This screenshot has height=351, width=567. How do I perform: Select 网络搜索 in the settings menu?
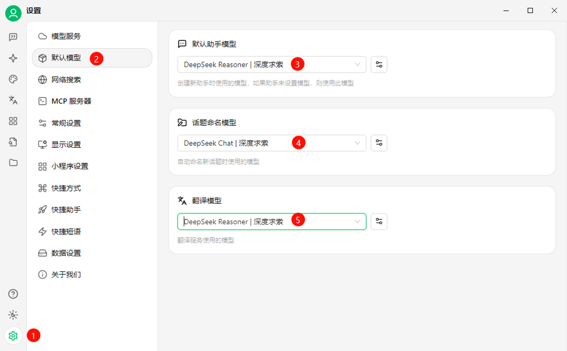66,80
